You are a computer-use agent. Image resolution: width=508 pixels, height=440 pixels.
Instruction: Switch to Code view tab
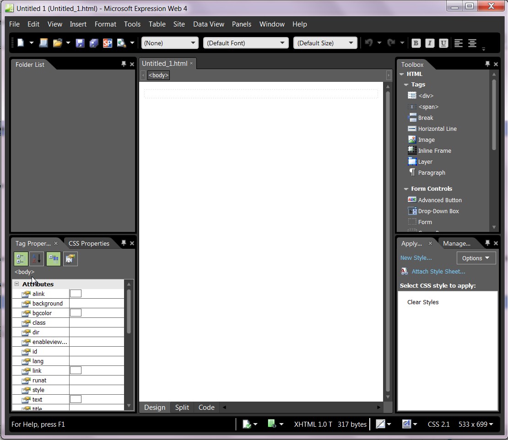206,408
